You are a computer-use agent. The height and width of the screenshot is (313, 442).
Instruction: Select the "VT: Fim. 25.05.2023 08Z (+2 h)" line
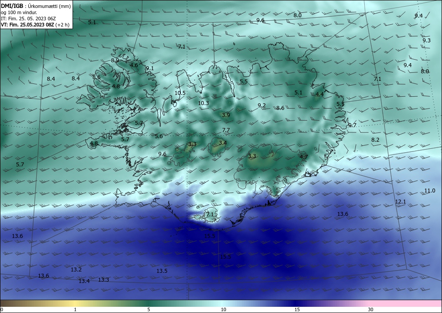click(x=35, y=25)
